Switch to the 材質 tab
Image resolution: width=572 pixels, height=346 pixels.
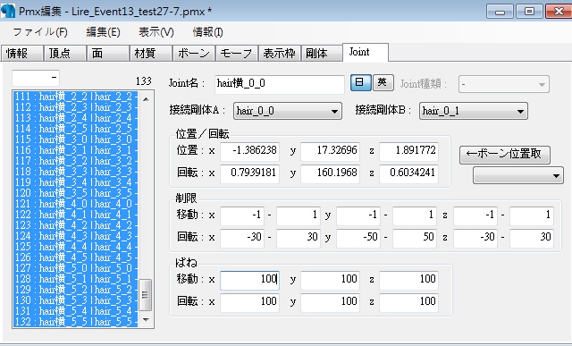click(x=151, y=54)
